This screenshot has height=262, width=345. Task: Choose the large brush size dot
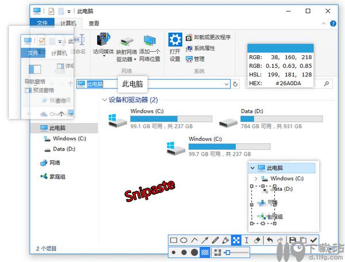tap(194, 252)
